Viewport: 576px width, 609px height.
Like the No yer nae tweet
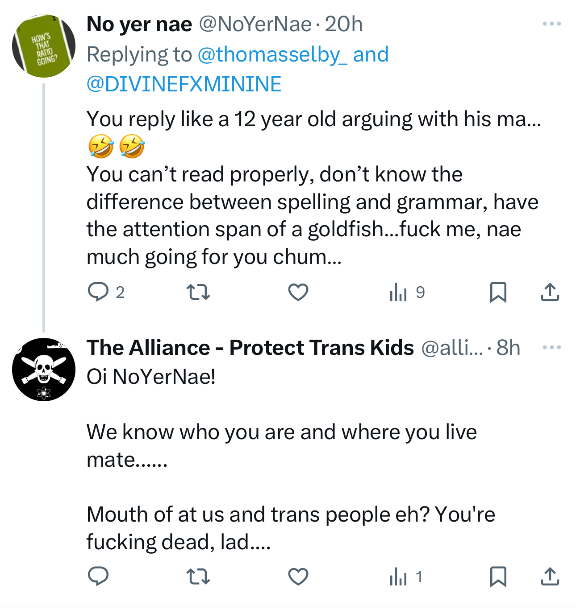[298, 292]
